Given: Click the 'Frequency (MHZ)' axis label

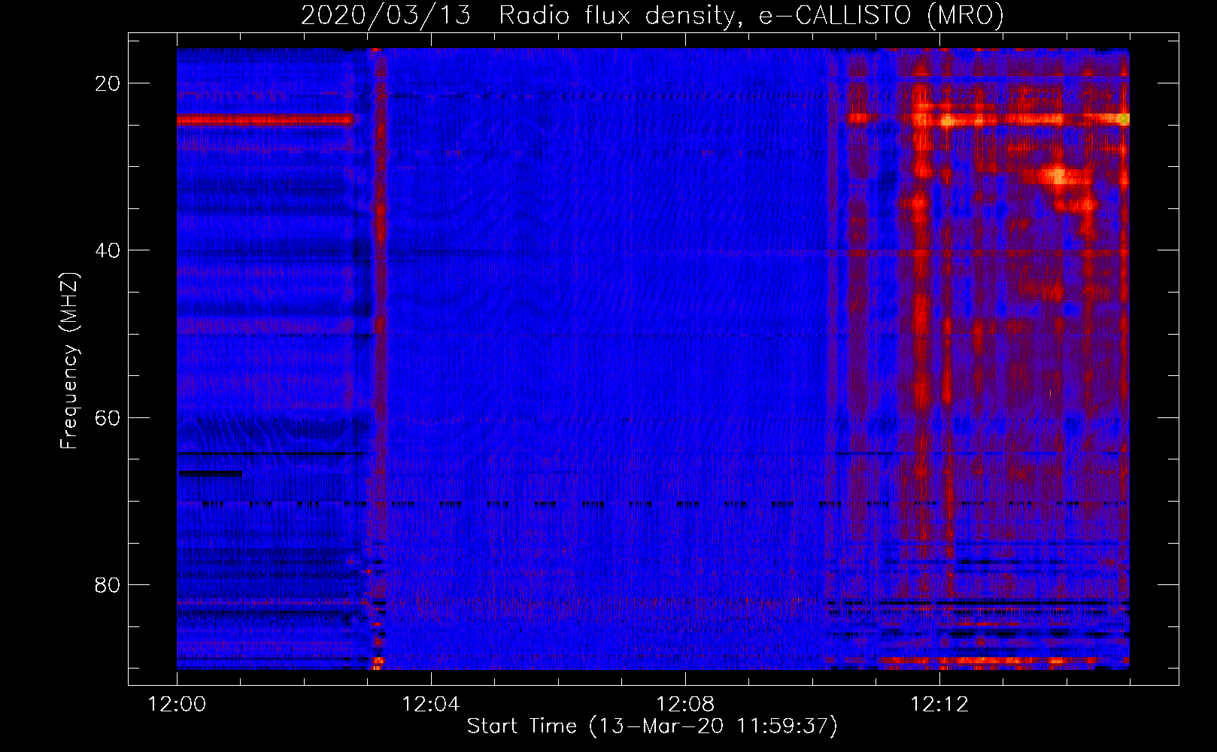Looking at the screenshot, I should 69,361.
